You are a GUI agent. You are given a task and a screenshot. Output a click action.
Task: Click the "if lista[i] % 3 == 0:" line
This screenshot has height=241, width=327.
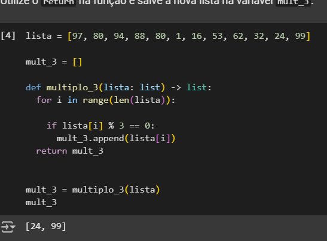100,126
